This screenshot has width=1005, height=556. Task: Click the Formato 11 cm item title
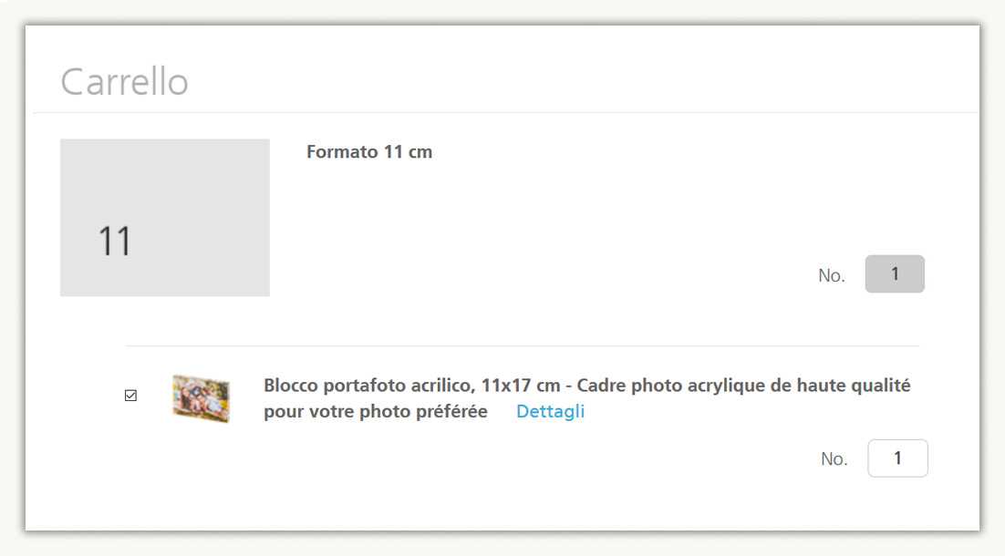(x=369, y=152)
